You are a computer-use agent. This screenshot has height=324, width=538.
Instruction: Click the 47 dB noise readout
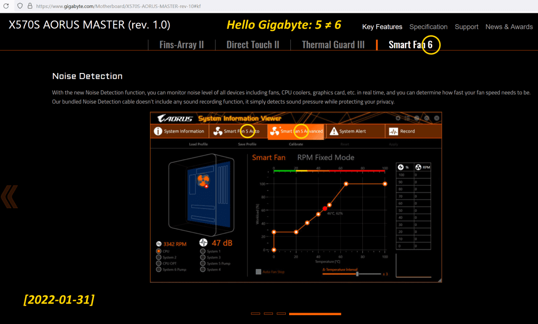pyautogui.click(x=222, y=243)
